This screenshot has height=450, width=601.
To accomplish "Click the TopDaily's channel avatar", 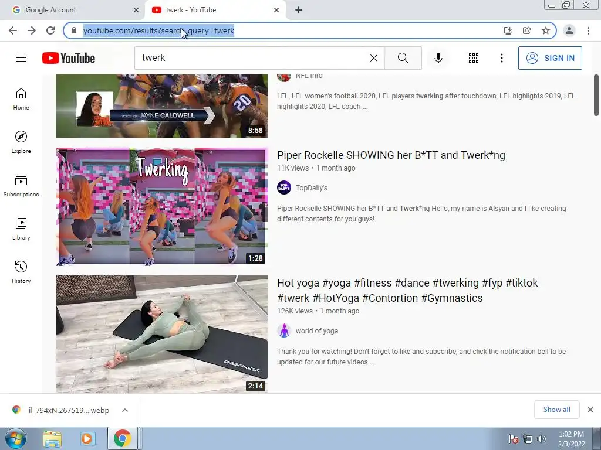I will [x=284, y=187].
